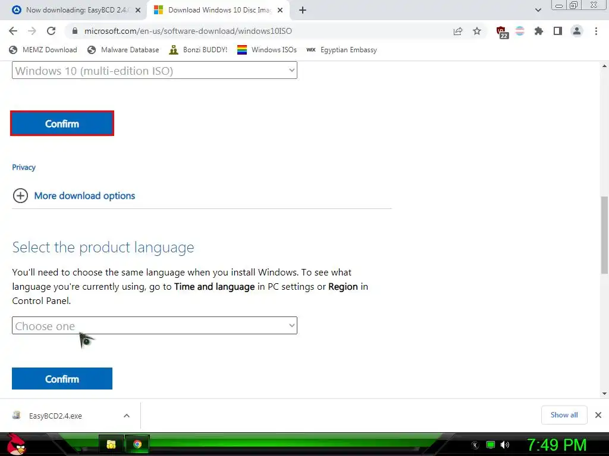Click Show all downloads
The width and height of the screenshot is (609, 456).
click(x=564, y=415)
